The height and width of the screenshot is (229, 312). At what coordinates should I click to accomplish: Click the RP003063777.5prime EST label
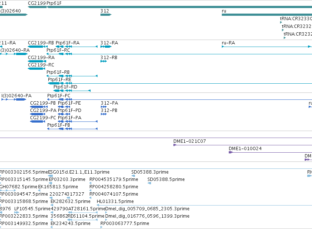coord(125,223)
